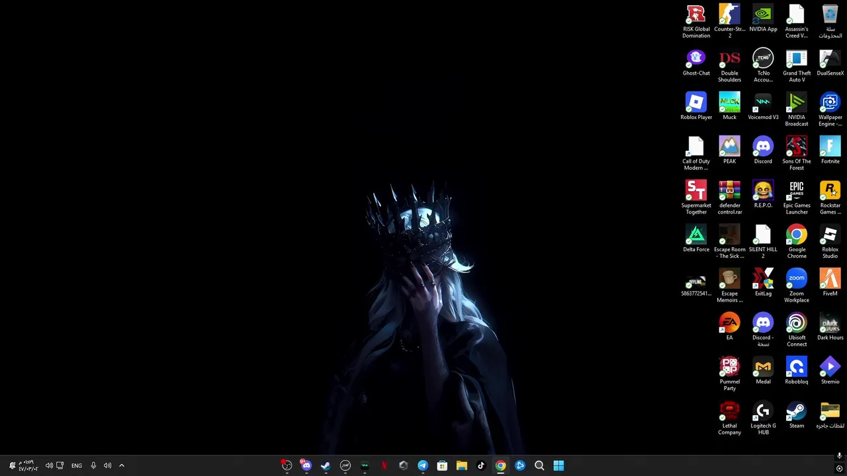Open the Zoom Workplace desktop icon
The width and height of the screenshot is (847, 476).
point(797,286)
